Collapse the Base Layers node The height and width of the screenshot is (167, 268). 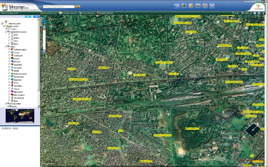4,26
